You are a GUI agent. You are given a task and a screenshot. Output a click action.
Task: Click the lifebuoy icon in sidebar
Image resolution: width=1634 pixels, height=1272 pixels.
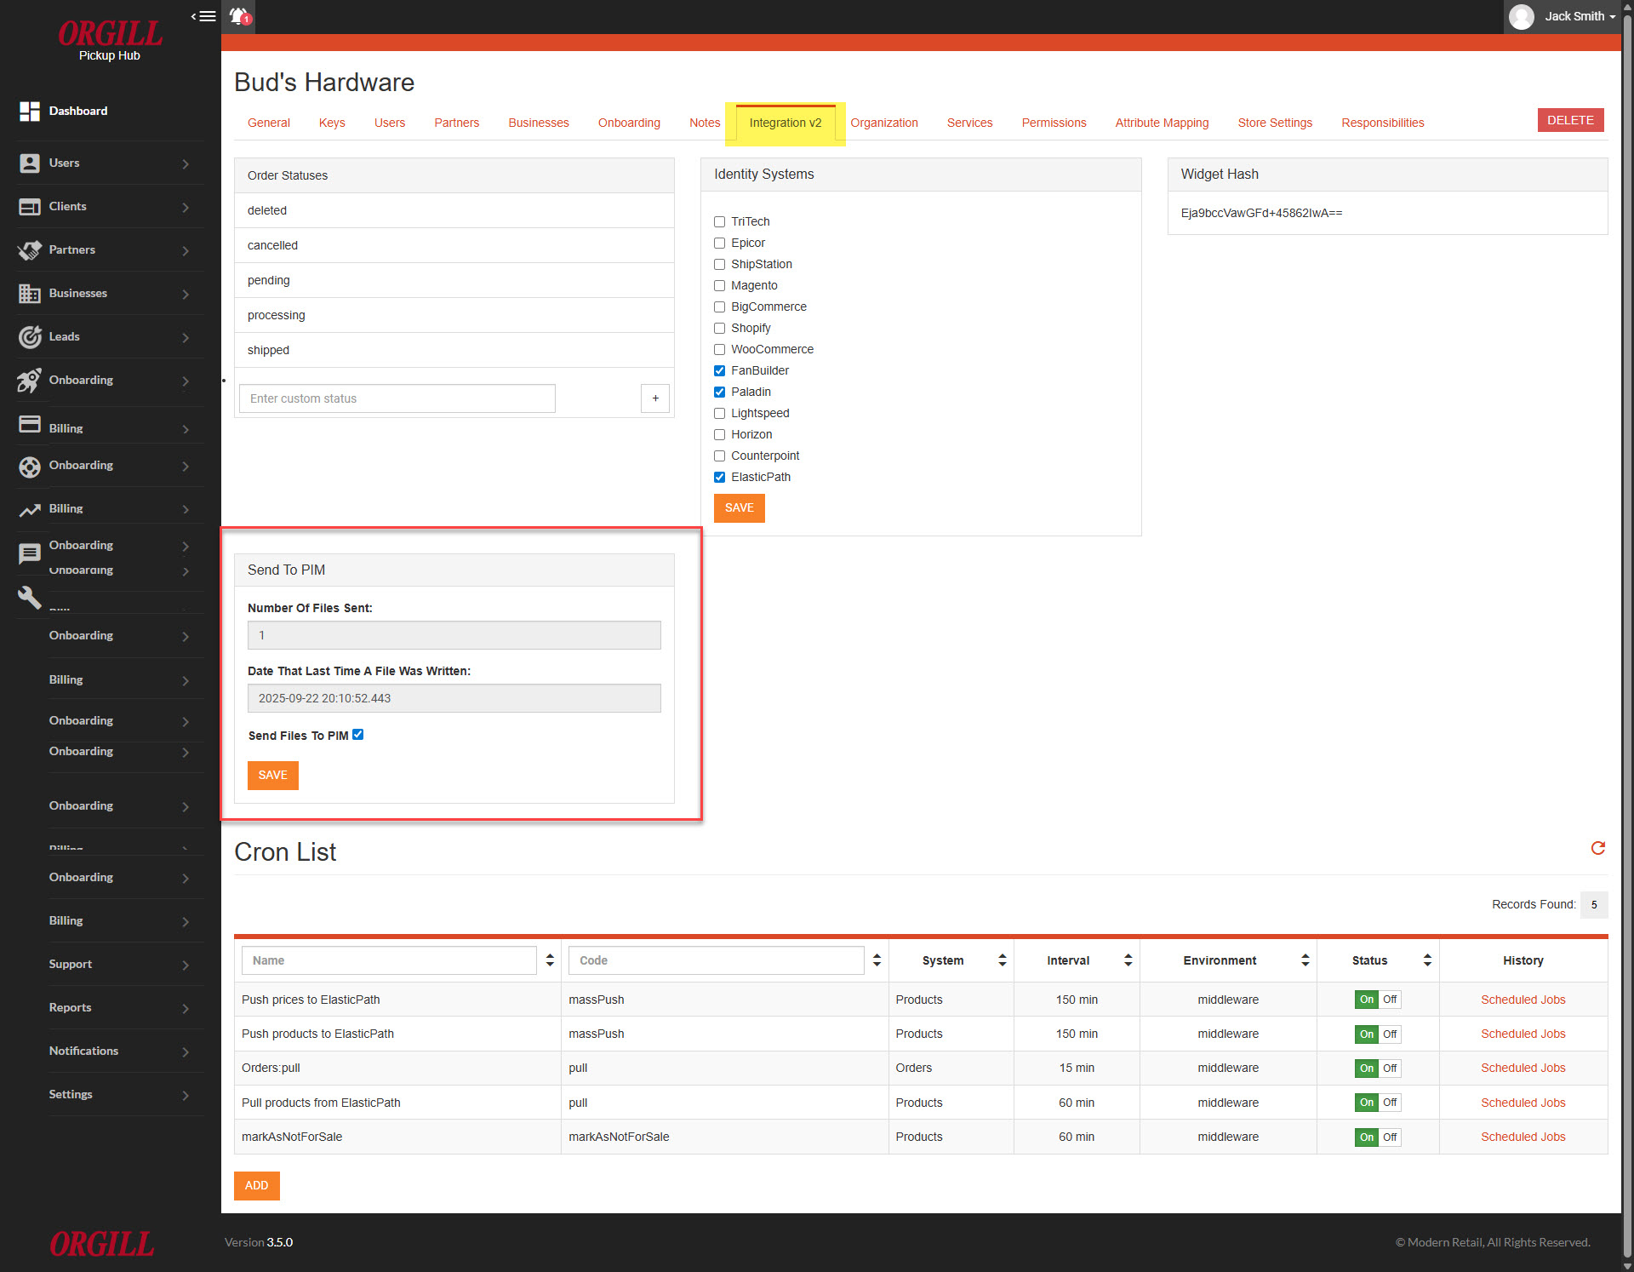click(x=30, y=467)
